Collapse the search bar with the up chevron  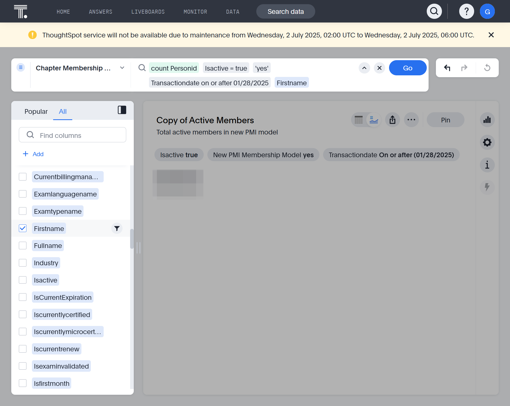pyautogui.click(x=364, y=68)
